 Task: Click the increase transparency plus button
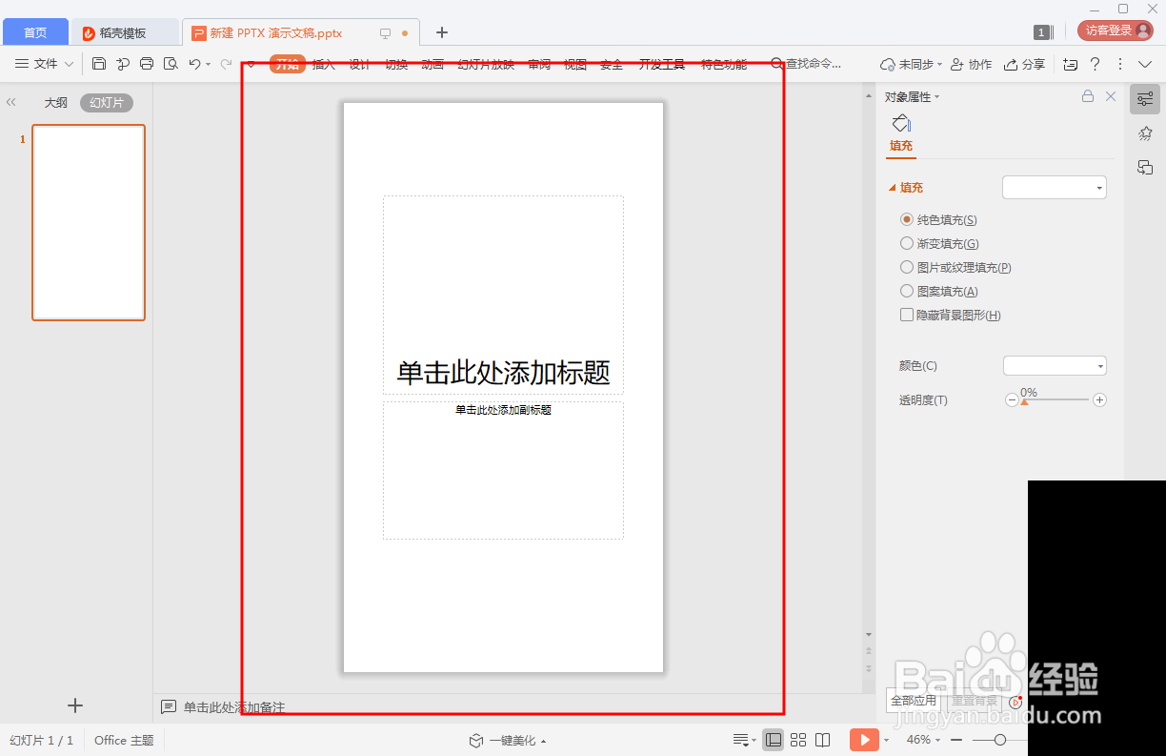[1099, 400]
